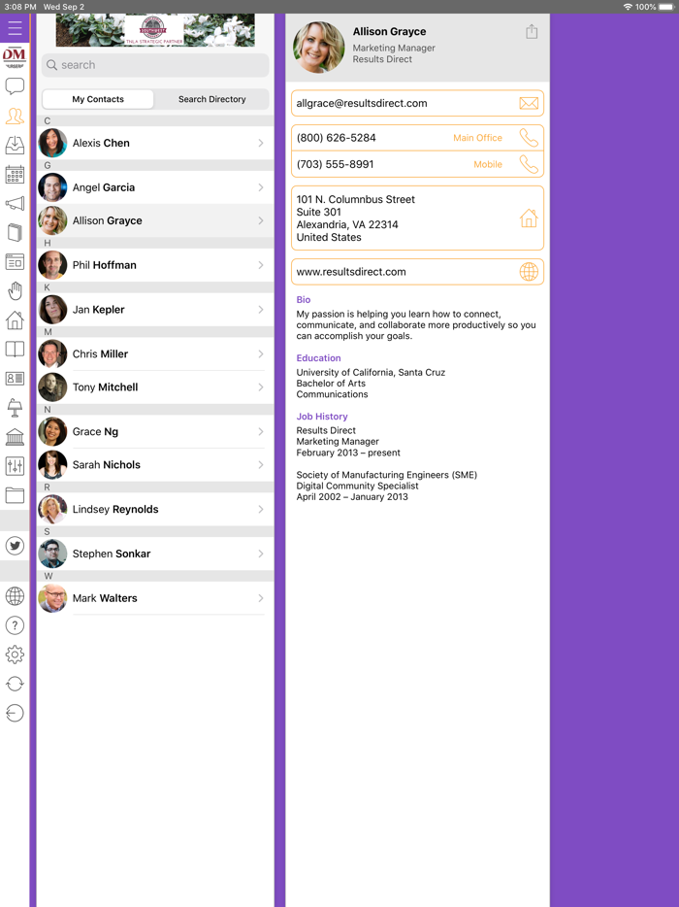This screenshot has width=679, height=907.
Task: Open Phil Hoffman chevron
Action: tap(261, 265)
